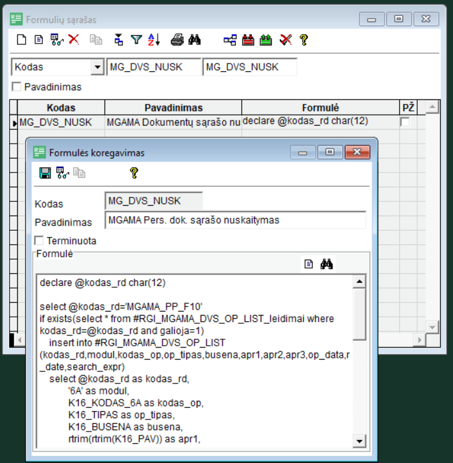
Task: Click the A-Z sort icon
Action: 154,40
